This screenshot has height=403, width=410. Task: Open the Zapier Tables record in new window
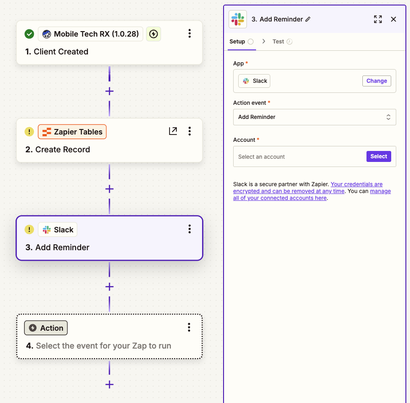173,131
